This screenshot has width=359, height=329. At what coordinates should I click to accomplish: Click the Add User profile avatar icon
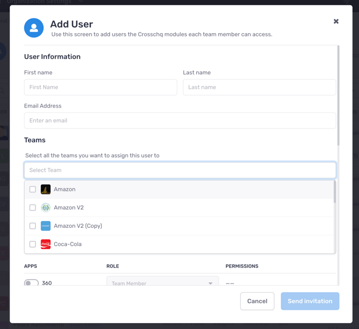click(x=34, y=28)
